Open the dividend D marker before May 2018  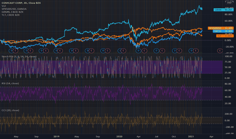12,51
